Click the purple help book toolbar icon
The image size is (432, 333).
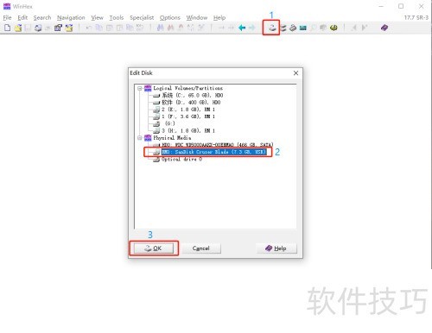click(384, 28)
